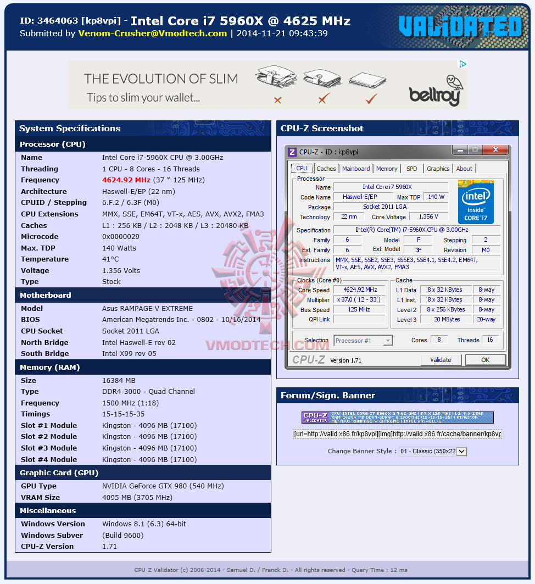
Task: Click the banner BBCode URL field
Action: (398, 434)
